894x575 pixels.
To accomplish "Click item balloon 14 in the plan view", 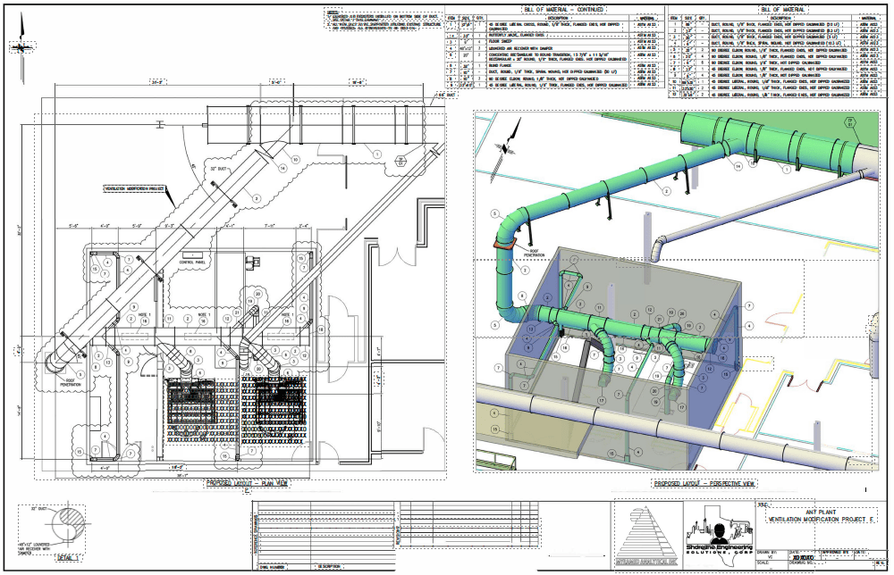I will point(283,168).
